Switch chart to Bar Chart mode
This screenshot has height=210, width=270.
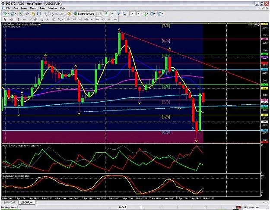click(x=100, y=14)
